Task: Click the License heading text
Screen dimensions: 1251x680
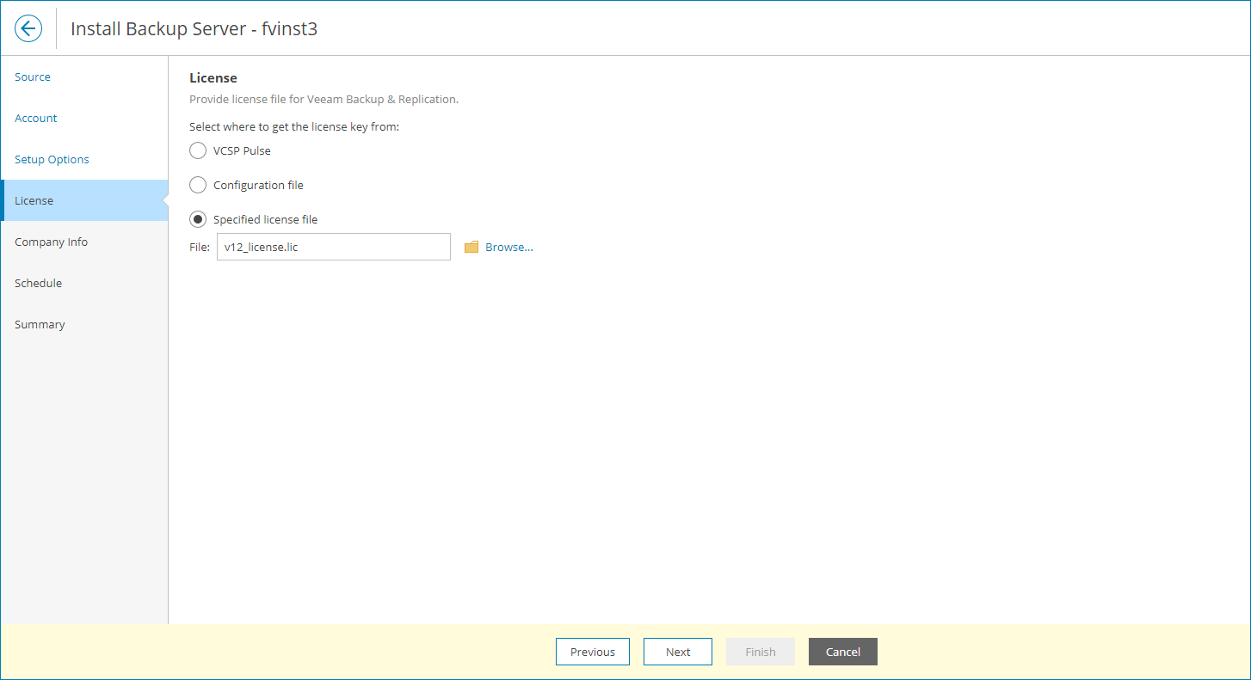Action: coord(213,77)
